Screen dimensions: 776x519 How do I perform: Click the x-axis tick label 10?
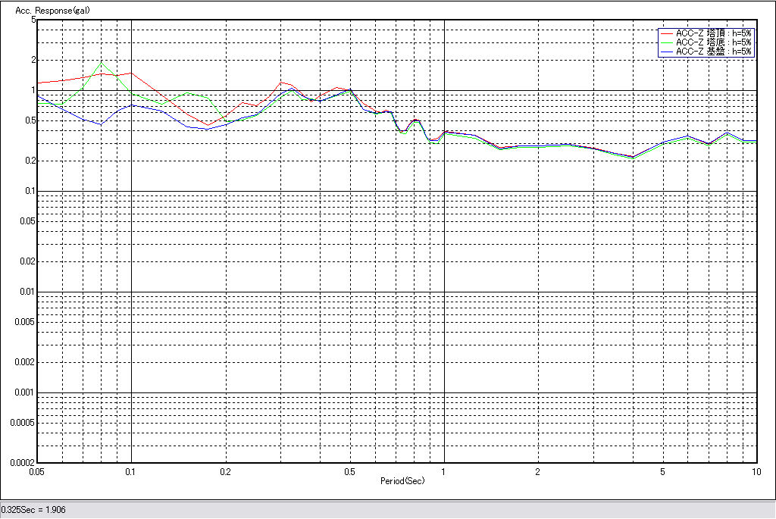click(755, 471)
